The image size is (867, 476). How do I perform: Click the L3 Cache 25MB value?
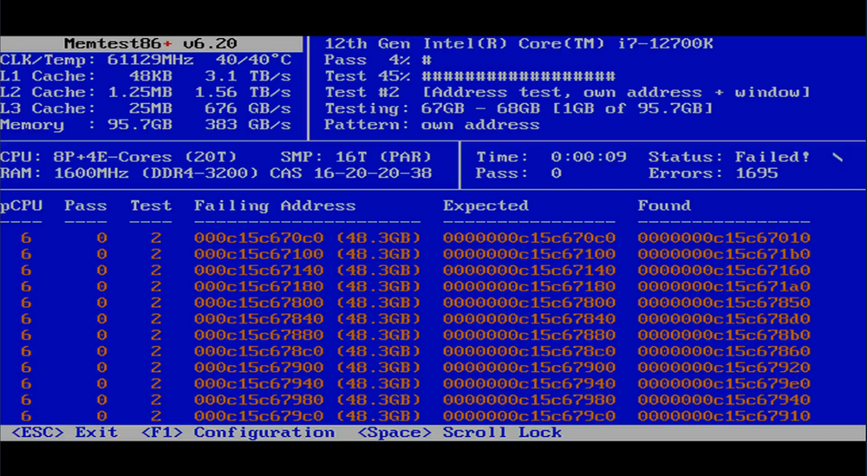[150, 108]
